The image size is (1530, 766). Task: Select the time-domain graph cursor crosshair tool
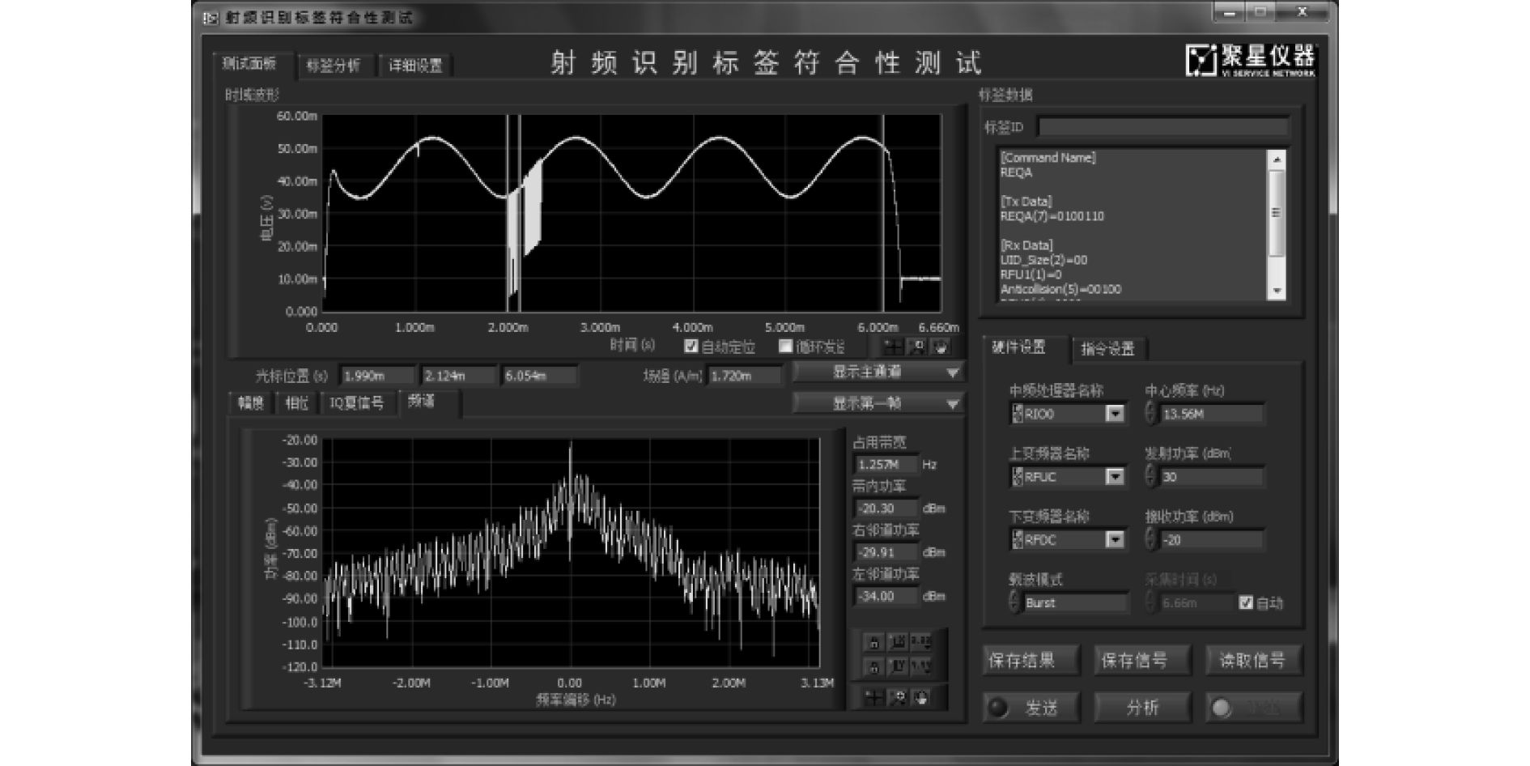pos(894,347)
